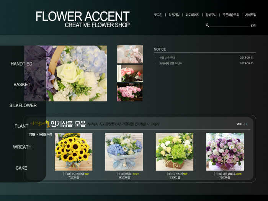This screenshot has height=201, width=268.
Task: Select the HANDTIED menu item
Action: click(x=21, y=64)
